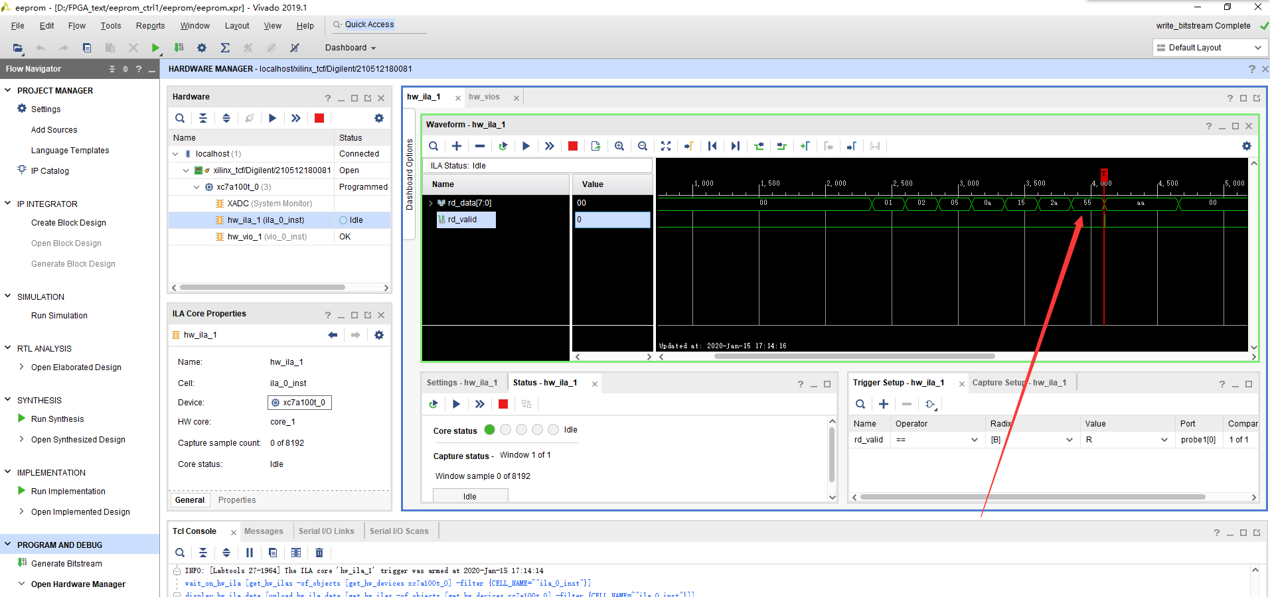
Task: Click the Sigma reports icon in main toolbar
Action: pyautogui.click(x=225, y=48)
